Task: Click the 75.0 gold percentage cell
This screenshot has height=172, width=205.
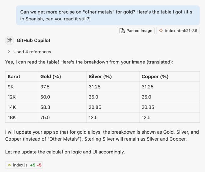Action: [45, 117]
